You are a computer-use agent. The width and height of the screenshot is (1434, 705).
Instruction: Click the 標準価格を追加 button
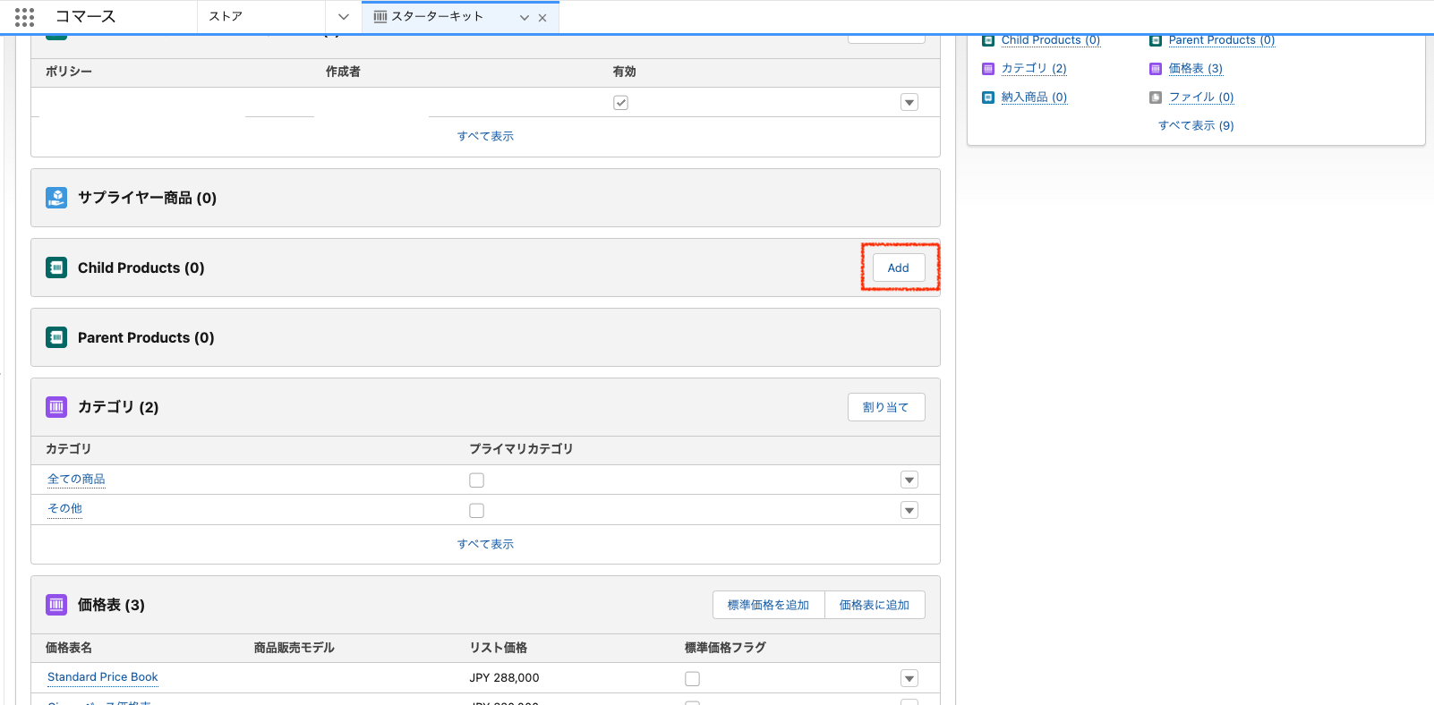pos(769,605)
